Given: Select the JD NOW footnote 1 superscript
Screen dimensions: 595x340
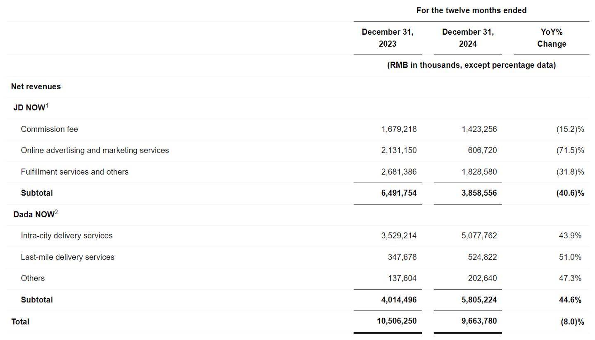Looking at the screenshot, I should coord(47,106).
